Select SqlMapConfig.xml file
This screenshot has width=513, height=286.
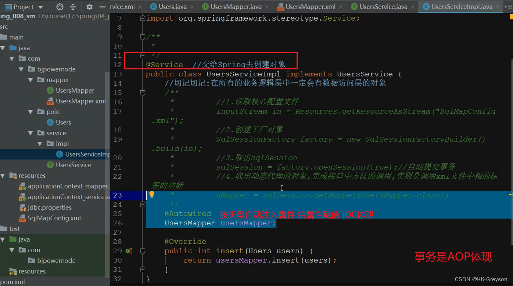click(x=54, y=218)
